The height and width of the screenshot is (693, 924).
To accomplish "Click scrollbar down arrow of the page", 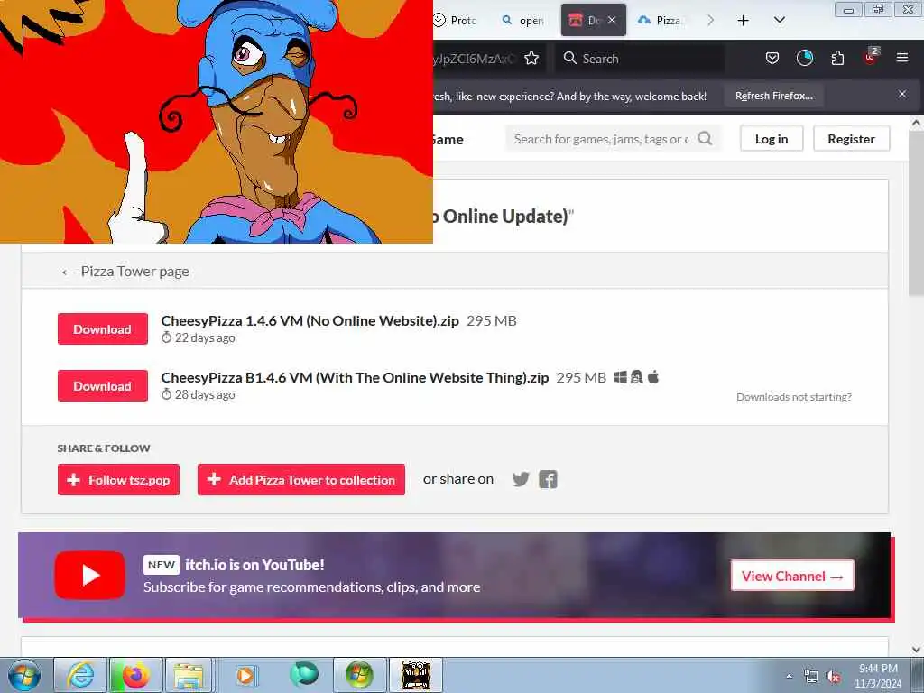I will tap(916, 650).
